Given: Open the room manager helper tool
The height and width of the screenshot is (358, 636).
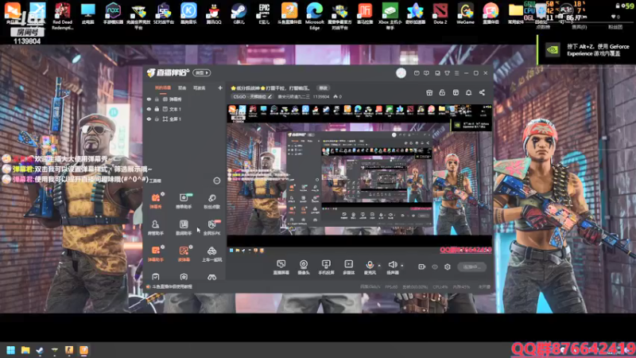Looking at the screenshot, I should (x=156, y=228).
